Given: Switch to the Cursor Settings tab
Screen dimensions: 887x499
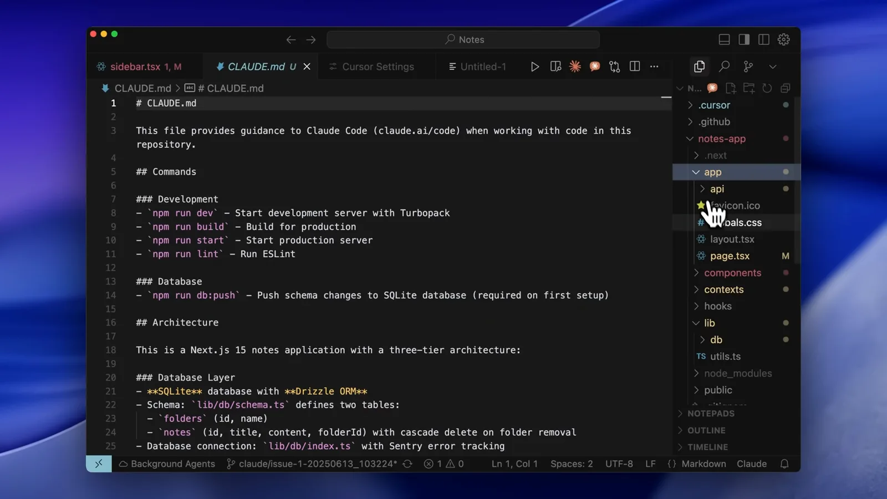Looking at the screenshot, I should click(x=378, y=67).
